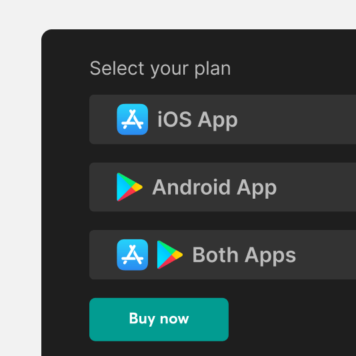Viewport: 356px width, 356px height.
Task: Click empty space right of Both Apps label
Action: click(327, 255)
